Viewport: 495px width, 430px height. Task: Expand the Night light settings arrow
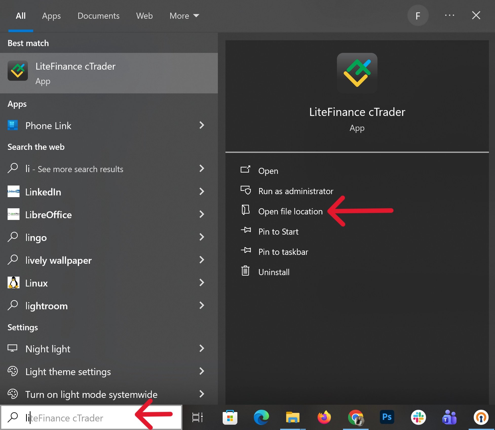(202, 349)
